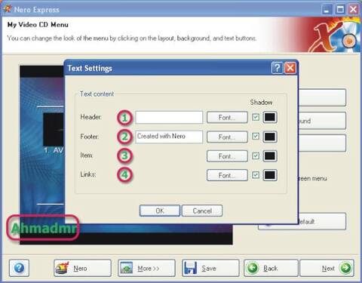Click the landscape picture icon on More
This screenshot has width=362, height=283.
(127, 268)
